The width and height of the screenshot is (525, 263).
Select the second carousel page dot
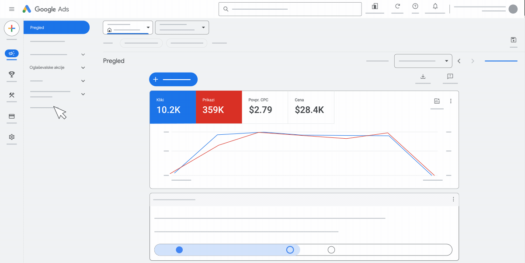[290, 249]
